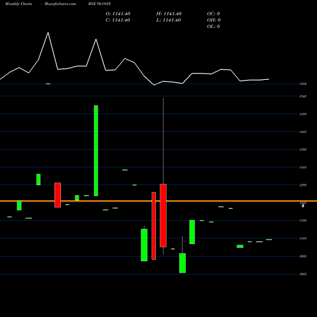Image resolution: width=317 pixels, height=317 pixels.
Task: Click the 1395 price axis label
Action: tap(303, 150)
